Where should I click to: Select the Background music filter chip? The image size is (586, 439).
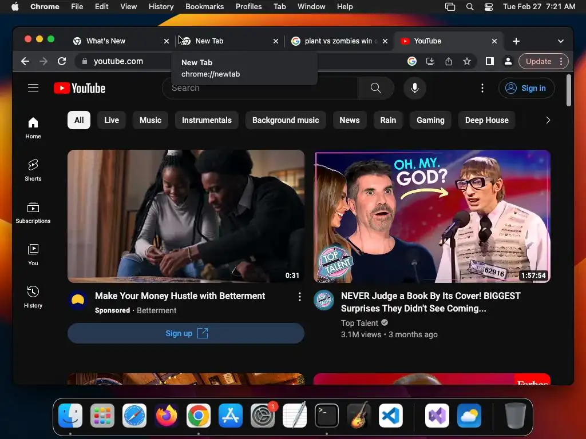point(286,120)
